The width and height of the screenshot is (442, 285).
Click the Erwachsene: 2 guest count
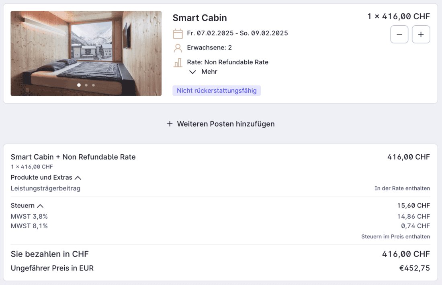tap(209, 48)
